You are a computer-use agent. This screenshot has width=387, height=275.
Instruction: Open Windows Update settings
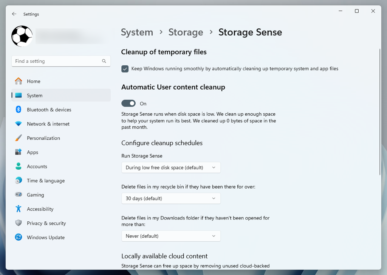pos(61,237)
